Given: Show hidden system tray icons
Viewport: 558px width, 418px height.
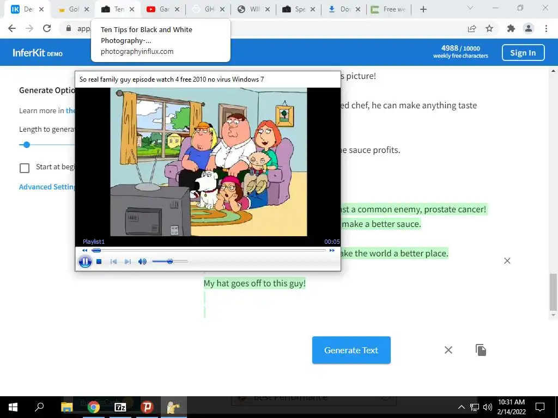Looking at the screenshot, I should click(461, 407).
